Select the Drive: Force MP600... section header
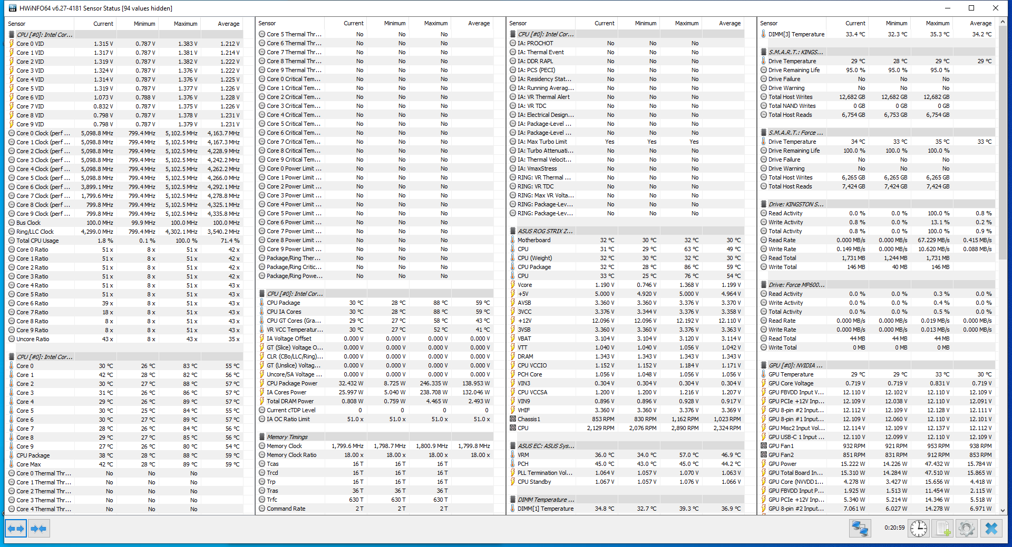The height and width of the screenshot is (547, 1012). tap(877, 285)
